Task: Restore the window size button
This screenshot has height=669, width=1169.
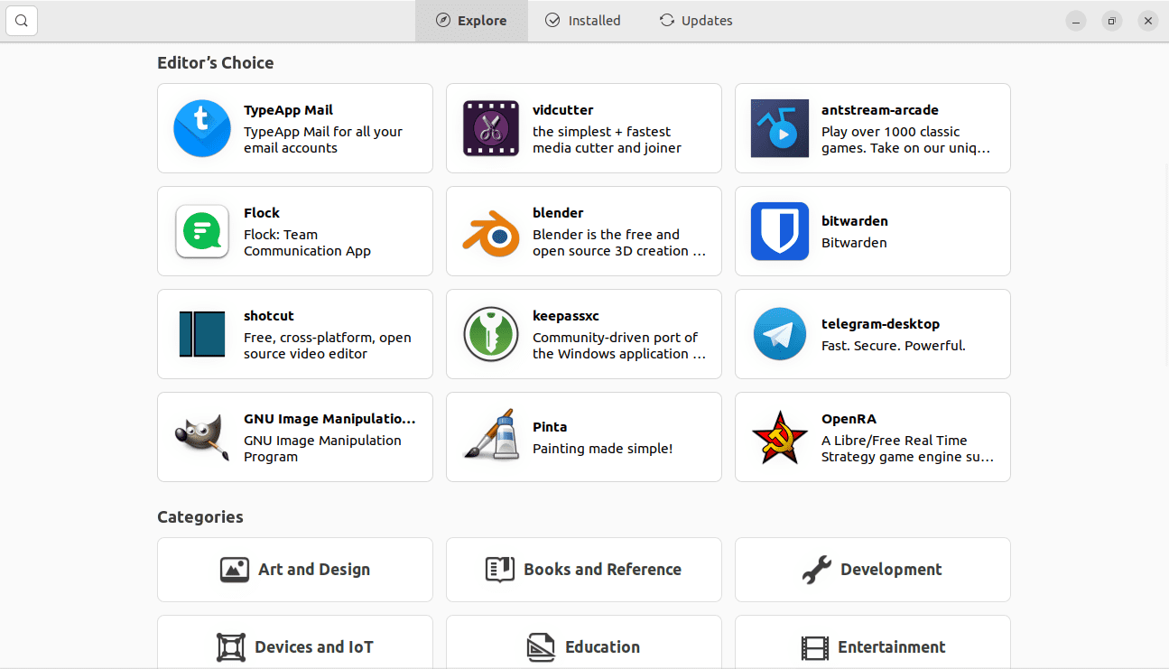Action: pyautogui.click(x=1112, y=21)
